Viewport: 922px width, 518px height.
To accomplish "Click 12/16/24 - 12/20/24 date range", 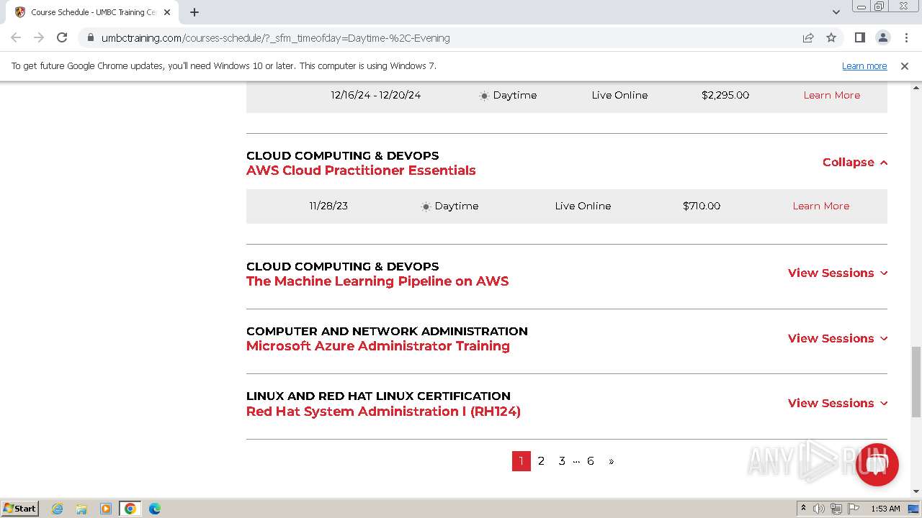I will (376, 95).
